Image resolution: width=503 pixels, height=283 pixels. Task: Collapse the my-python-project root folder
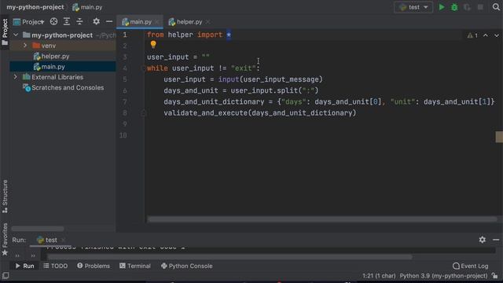click(16, 35)
